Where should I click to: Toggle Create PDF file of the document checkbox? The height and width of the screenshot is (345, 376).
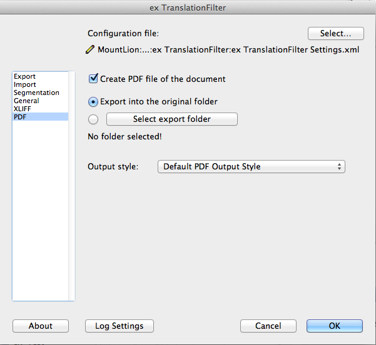tap(93, 79)
